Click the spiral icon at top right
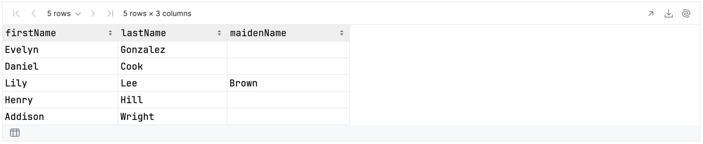Screen dimensions: 703x144 (686, 14)
